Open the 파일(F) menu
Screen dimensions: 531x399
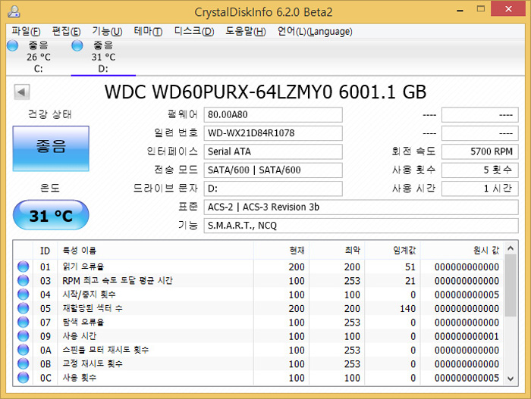[26, 32]
